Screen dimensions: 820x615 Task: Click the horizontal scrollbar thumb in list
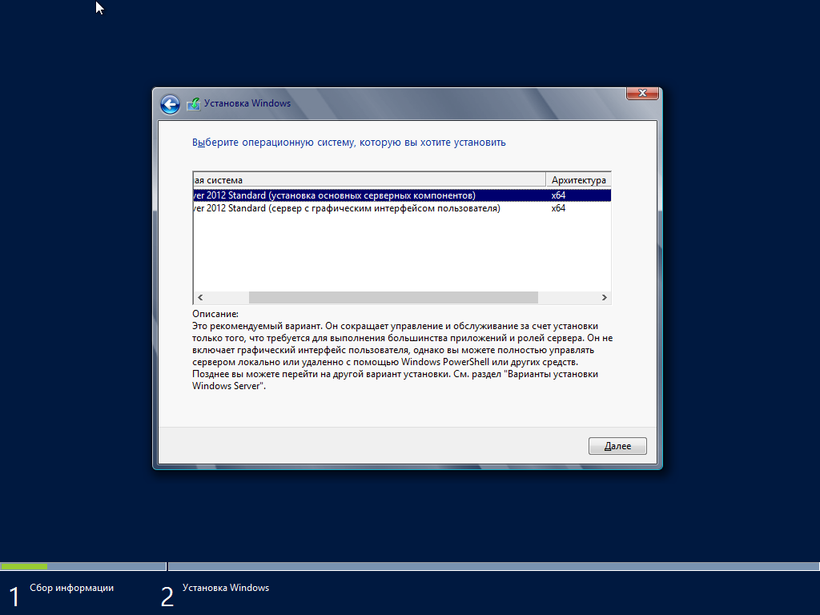point(393,298)
